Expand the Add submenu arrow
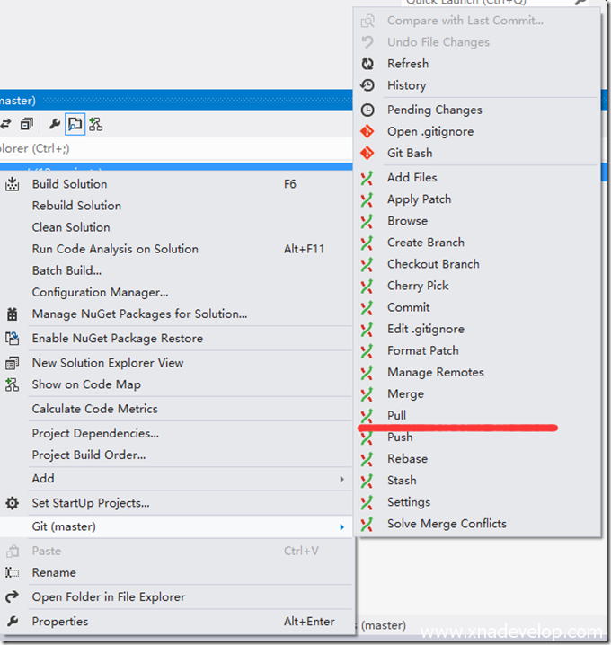Screen dimensions: 611x645 click(x=341, y=479)
